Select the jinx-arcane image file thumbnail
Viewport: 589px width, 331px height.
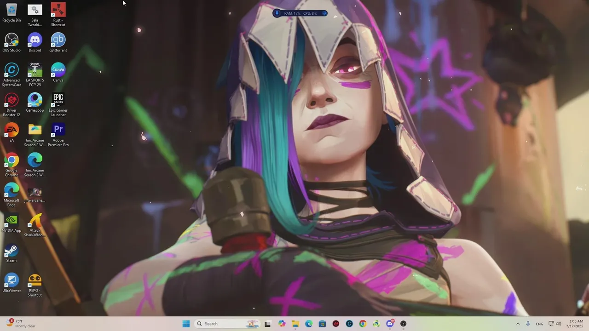point(35,194)
